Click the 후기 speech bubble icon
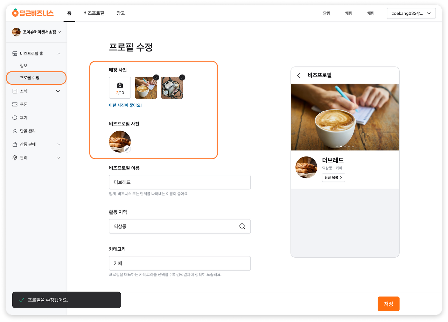The width and height of the screenshot is (448, 322). pos(15,118)
